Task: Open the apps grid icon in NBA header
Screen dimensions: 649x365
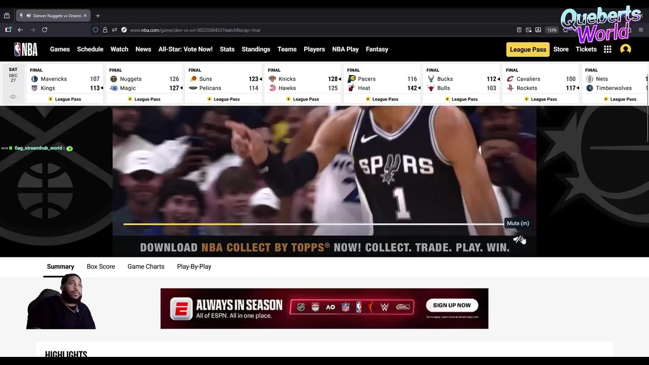Action: [x=607, y=49]
